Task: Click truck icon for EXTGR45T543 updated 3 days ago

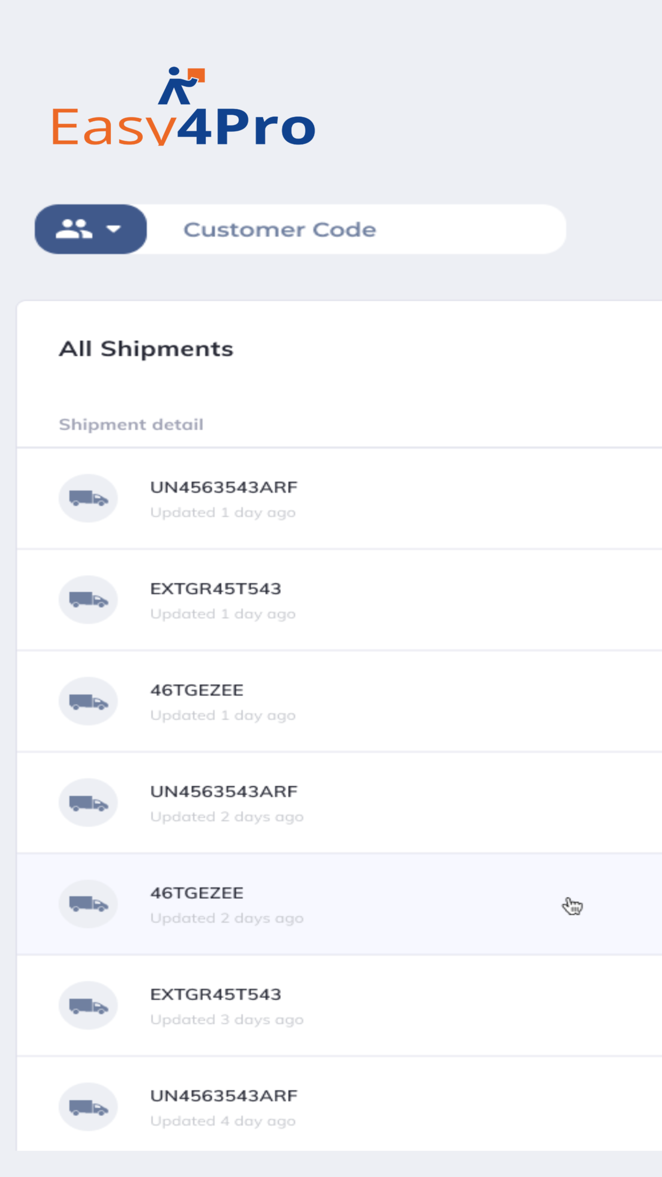Action: (88, 1005)
